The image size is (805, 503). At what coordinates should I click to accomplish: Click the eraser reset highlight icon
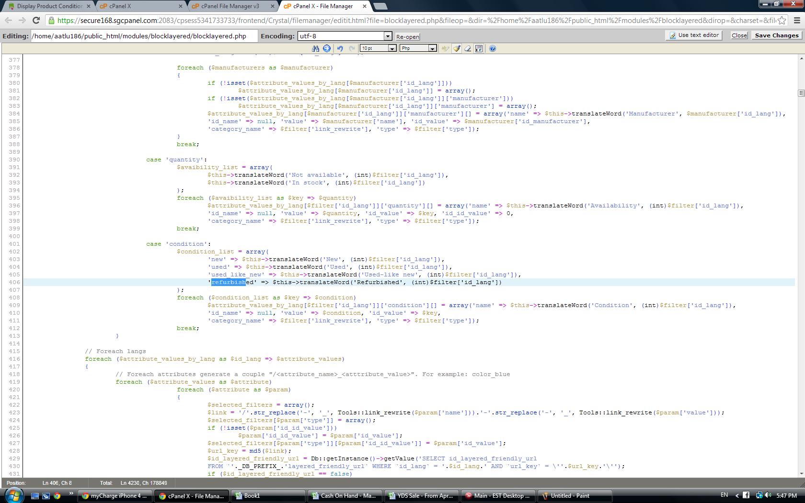tap(468, 48)
